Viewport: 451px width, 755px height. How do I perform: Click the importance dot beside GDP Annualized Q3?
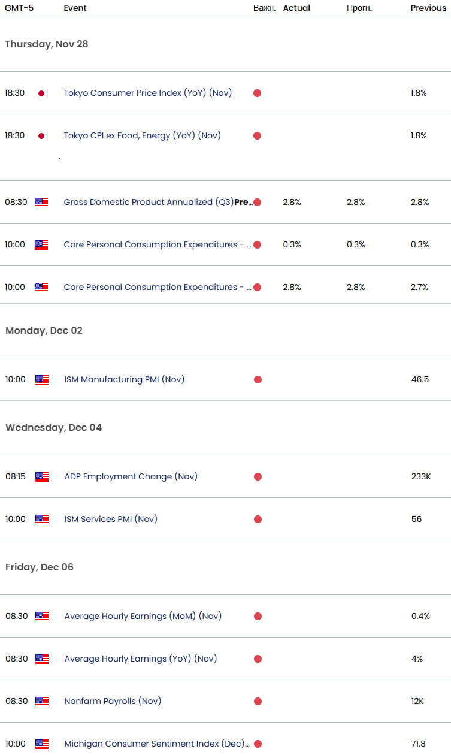258,202
